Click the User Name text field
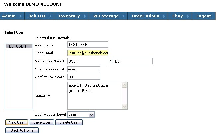Viewport: 216px width, 138px height. (88, 44)
